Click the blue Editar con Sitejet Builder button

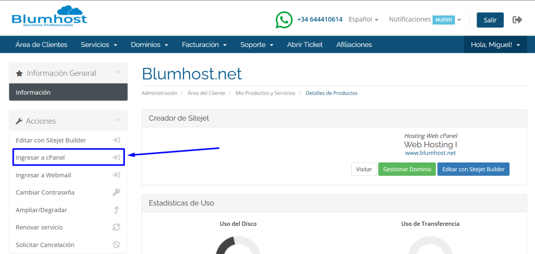473,169
